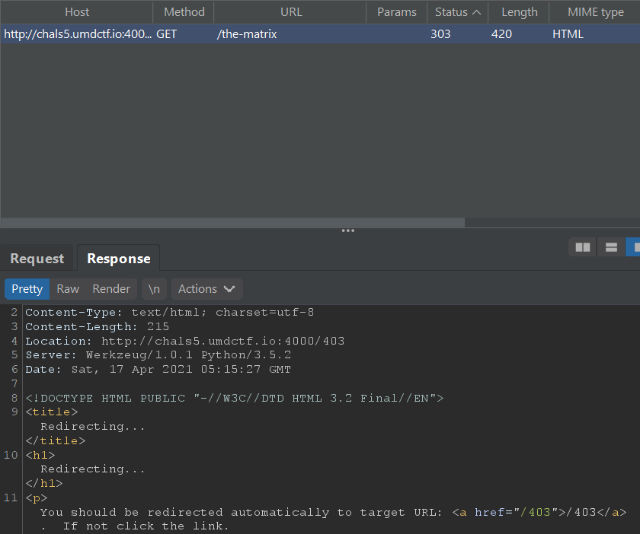Click the 303 status cell
This screenshot has width=640, height=534.
pos(440,34)
